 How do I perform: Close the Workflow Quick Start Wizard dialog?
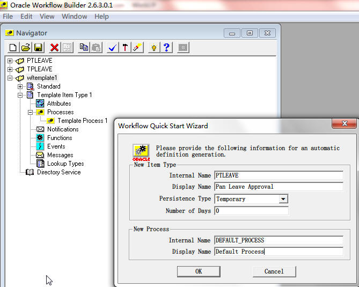(344, 123)
